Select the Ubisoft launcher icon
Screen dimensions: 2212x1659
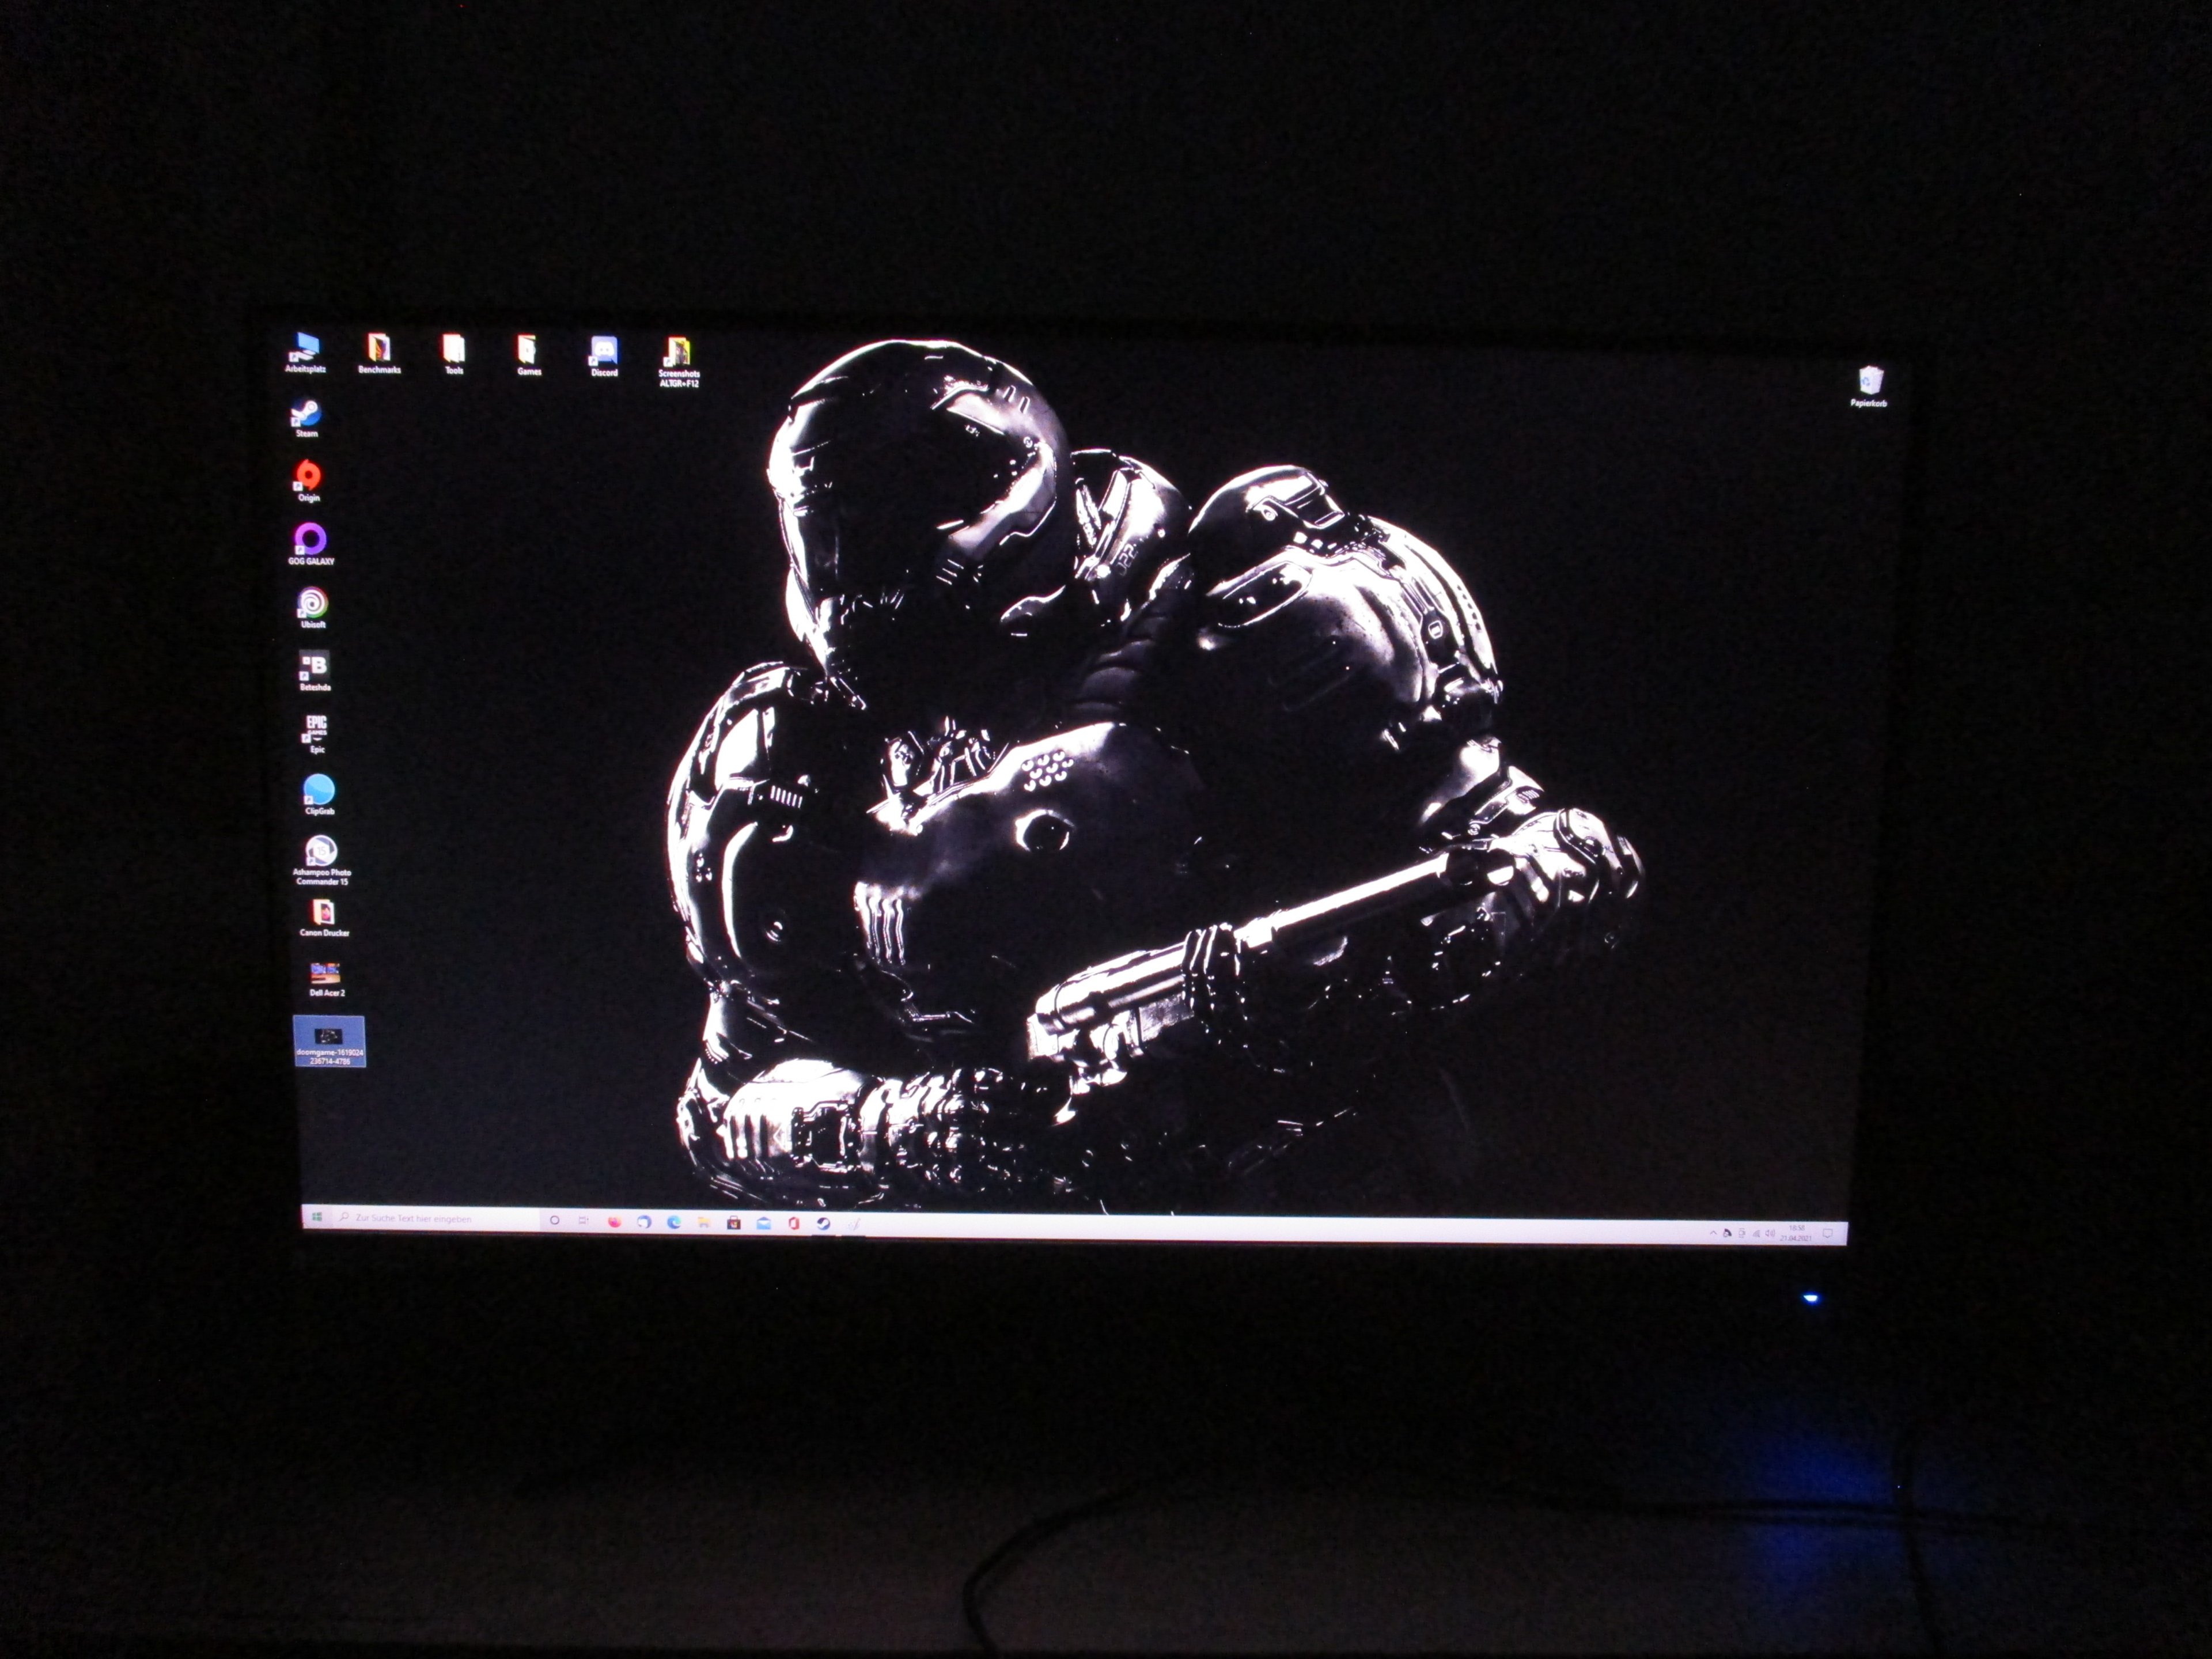pyautogui.click(x=312, y=604)
